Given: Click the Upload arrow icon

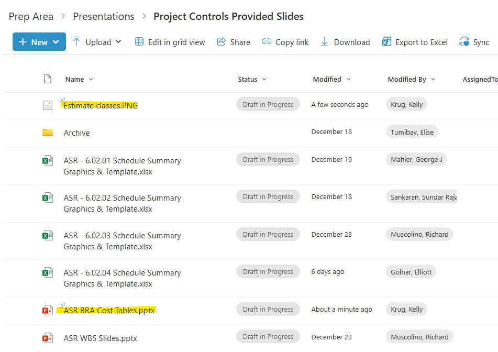Looking at the screenshot, I should point(76,42).
